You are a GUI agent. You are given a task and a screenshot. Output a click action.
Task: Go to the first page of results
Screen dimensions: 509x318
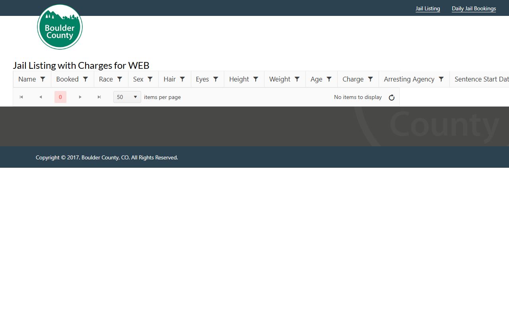point(21,97)
